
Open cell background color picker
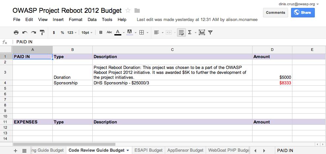click(130, 33)
